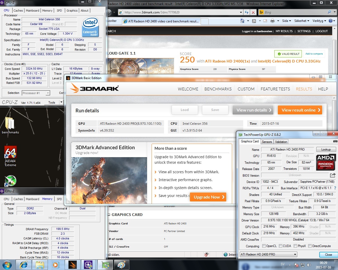The image size is (338, 270).
Task: Open the Processor #1 selection dropdown
Action: coord(36,93)
